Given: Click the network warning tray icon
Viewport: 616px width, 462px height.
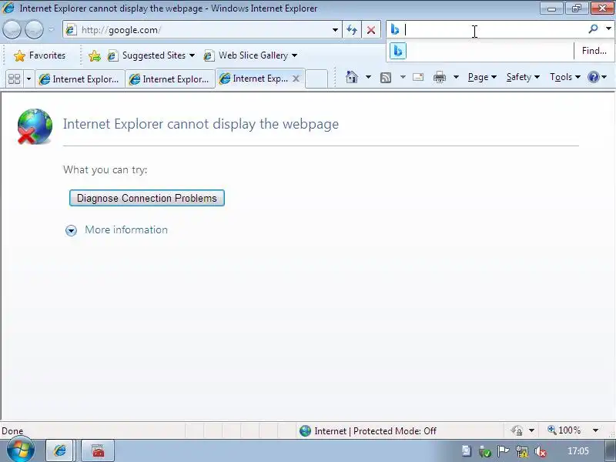Looking at the screenshot, I should 522,452.
